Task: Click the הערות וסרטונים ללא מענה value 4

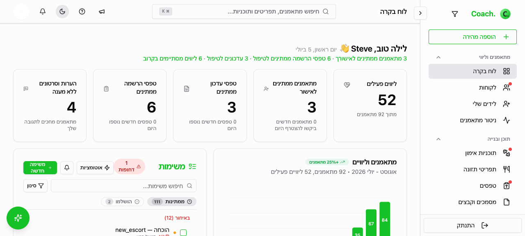Action: [x=72, y=107]
